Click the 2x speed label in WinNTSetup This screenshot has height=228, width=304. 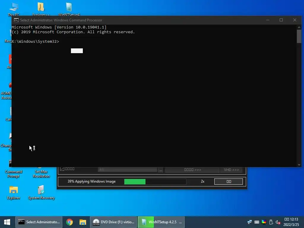click(x=202, y=181)
